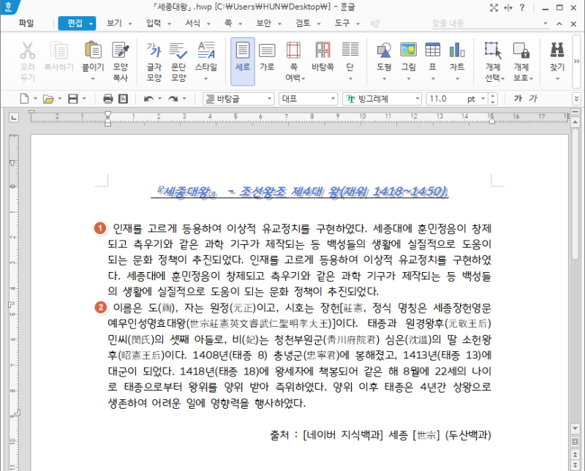Expand the 단 columns dropdown arrow
The image size is (585, 471).
[x=350, y=79]
